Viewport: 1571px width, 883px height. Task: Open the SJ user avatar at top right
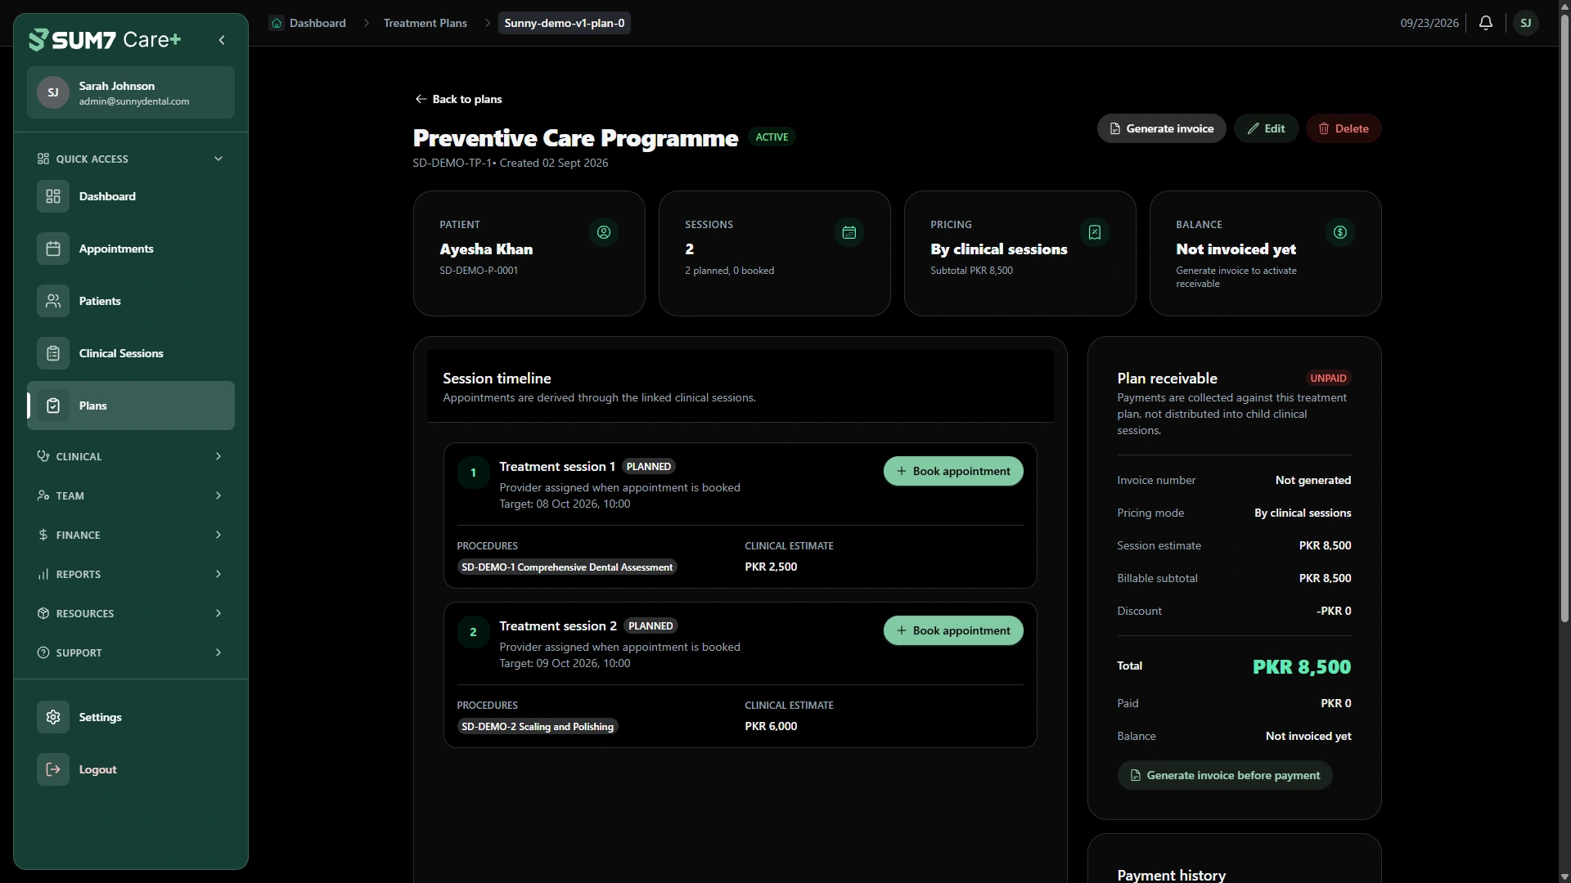1526,23
